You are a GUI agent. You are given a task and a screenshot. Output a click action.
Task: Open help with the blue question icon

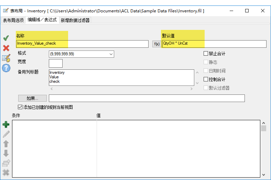pyautogui.click(x=6, y=68)
